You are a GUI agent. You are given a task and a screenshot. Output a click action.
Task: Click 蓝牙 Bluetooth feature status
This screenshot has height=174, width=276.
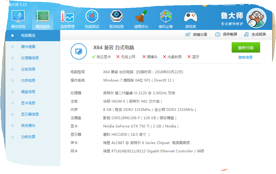click(193, 57)
